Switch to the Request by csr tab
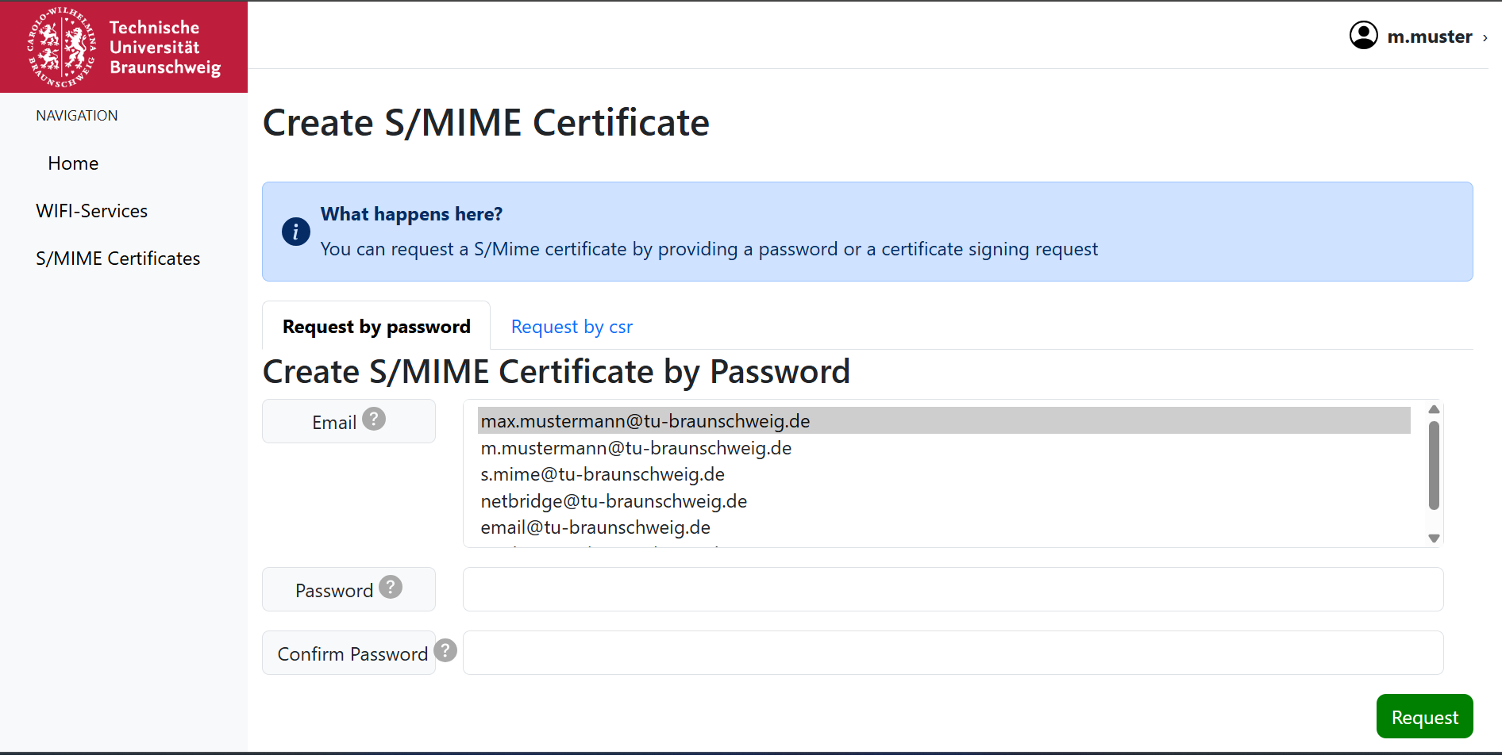Image resolution: width=1502 pixels, height=755 pixels. click(x=572, y=327)
